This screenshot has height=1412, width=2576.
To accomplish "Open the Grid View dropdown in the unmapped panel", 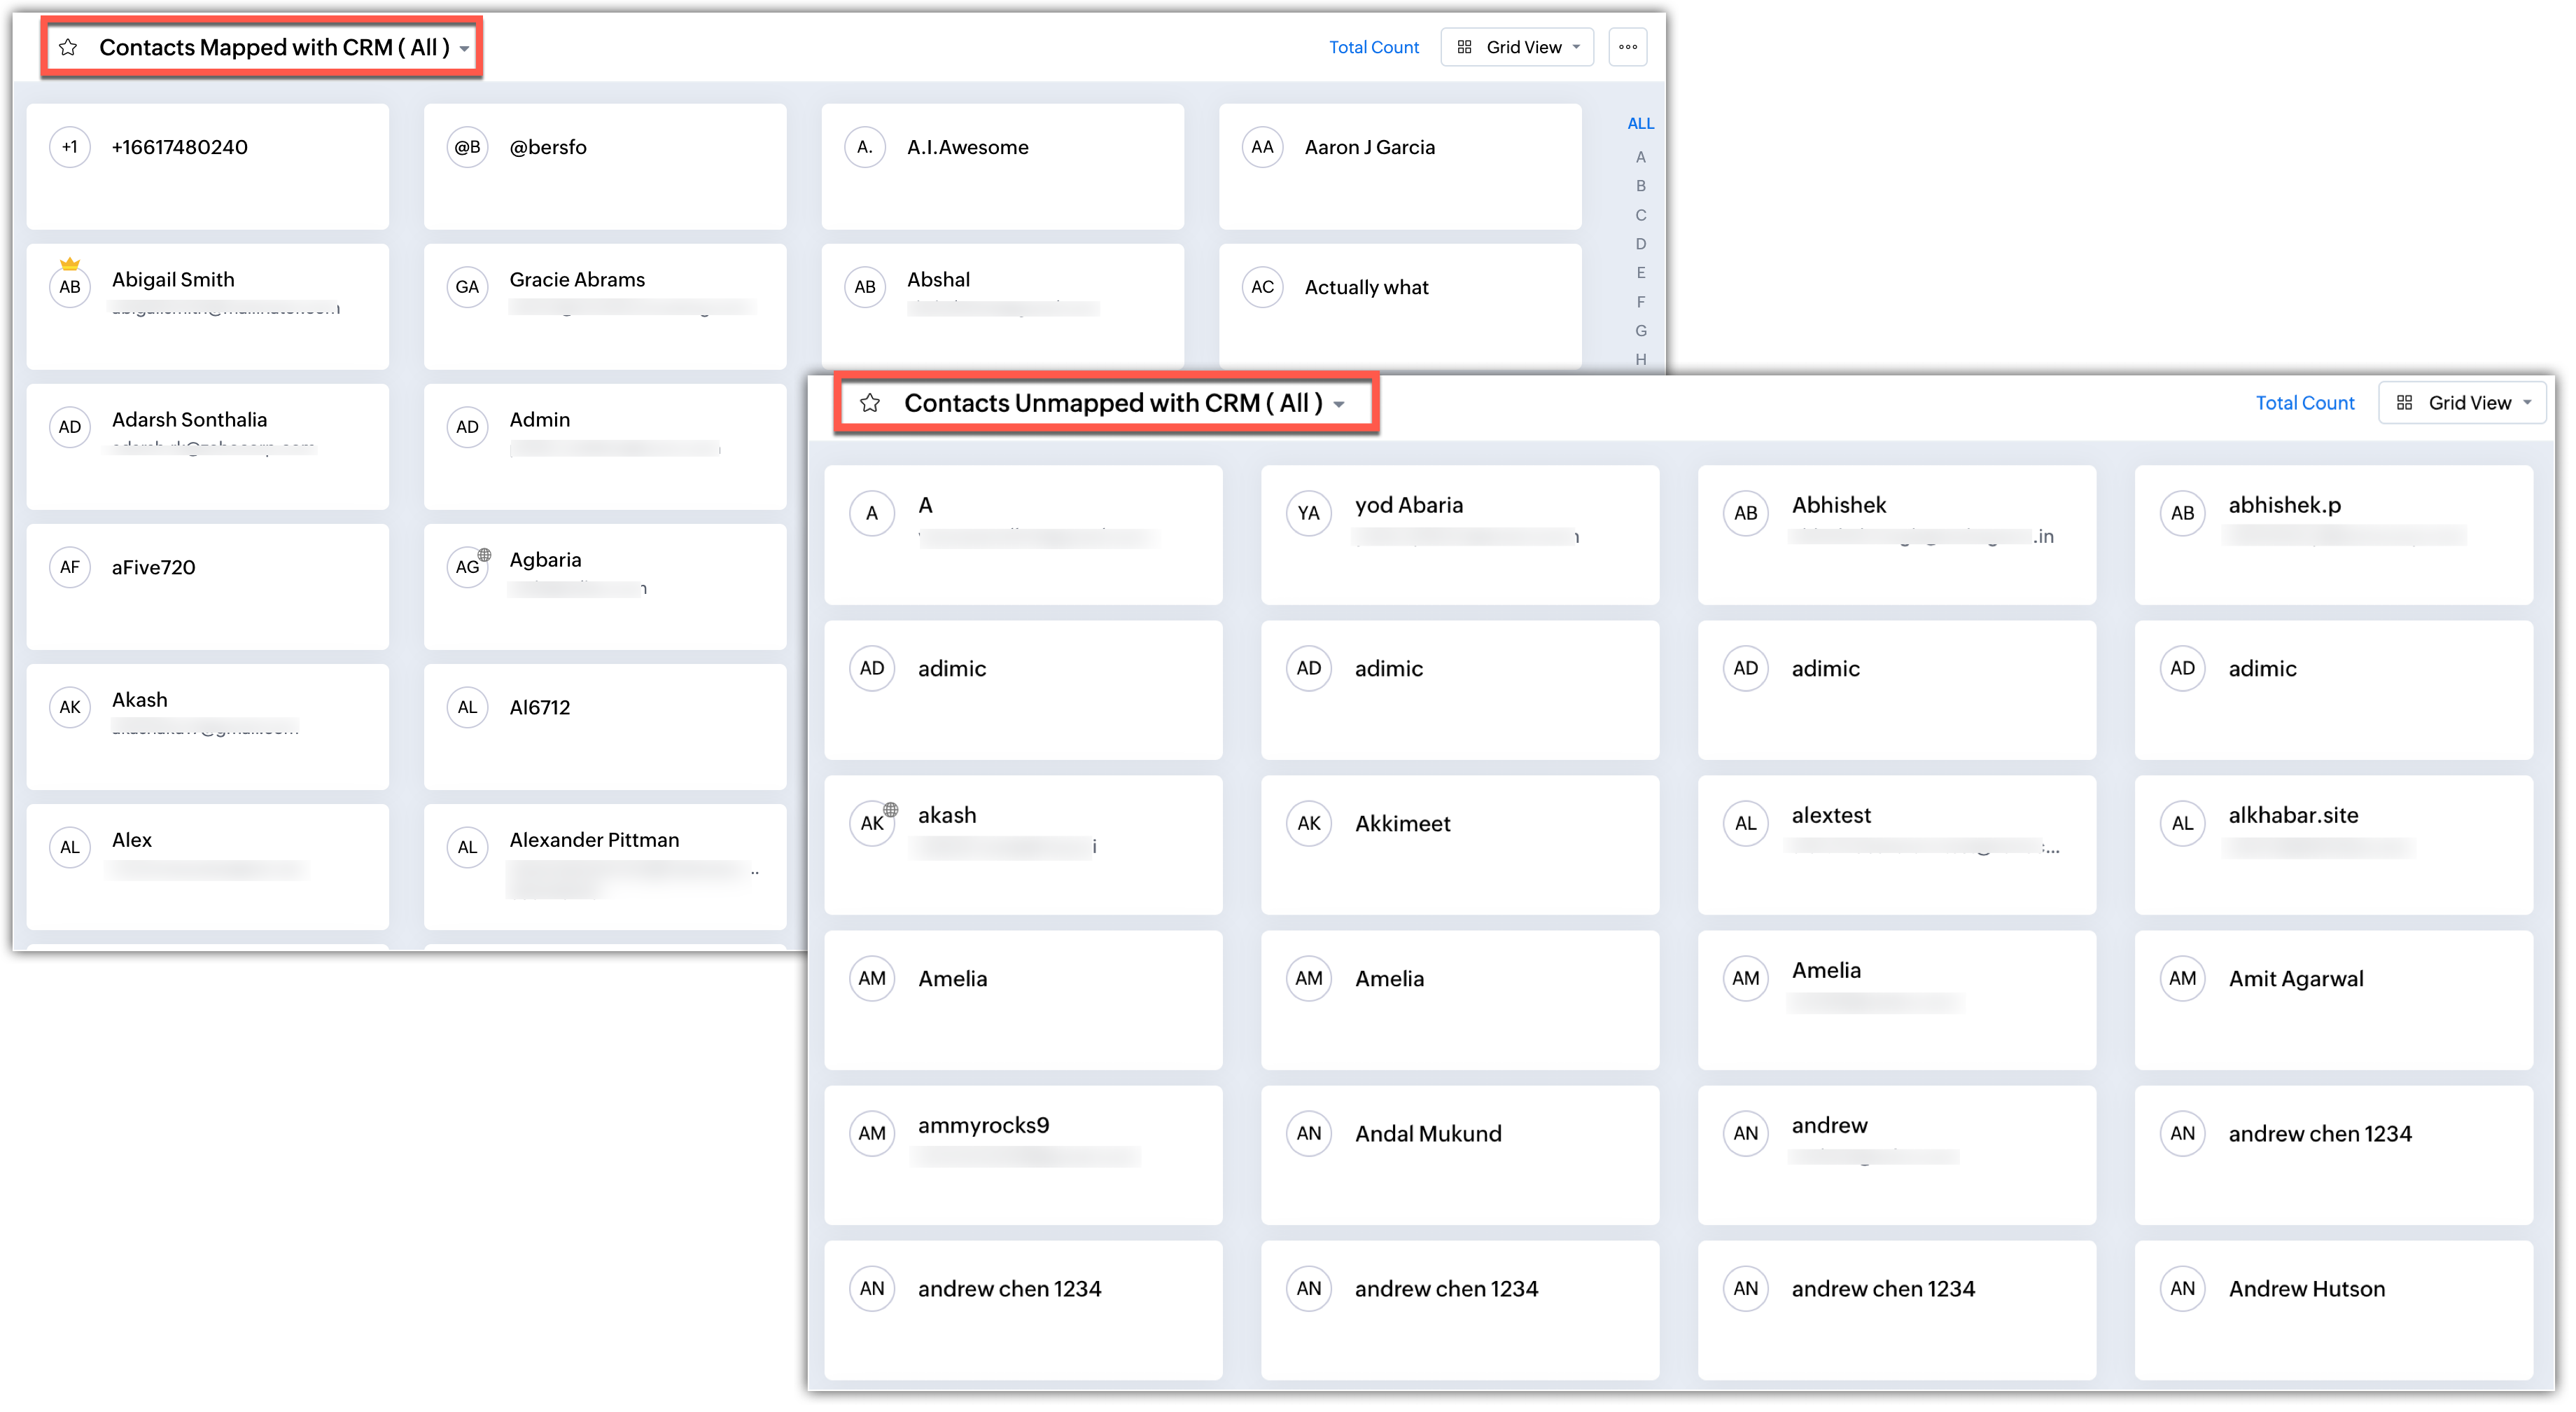I will [x=2464, y=403].
